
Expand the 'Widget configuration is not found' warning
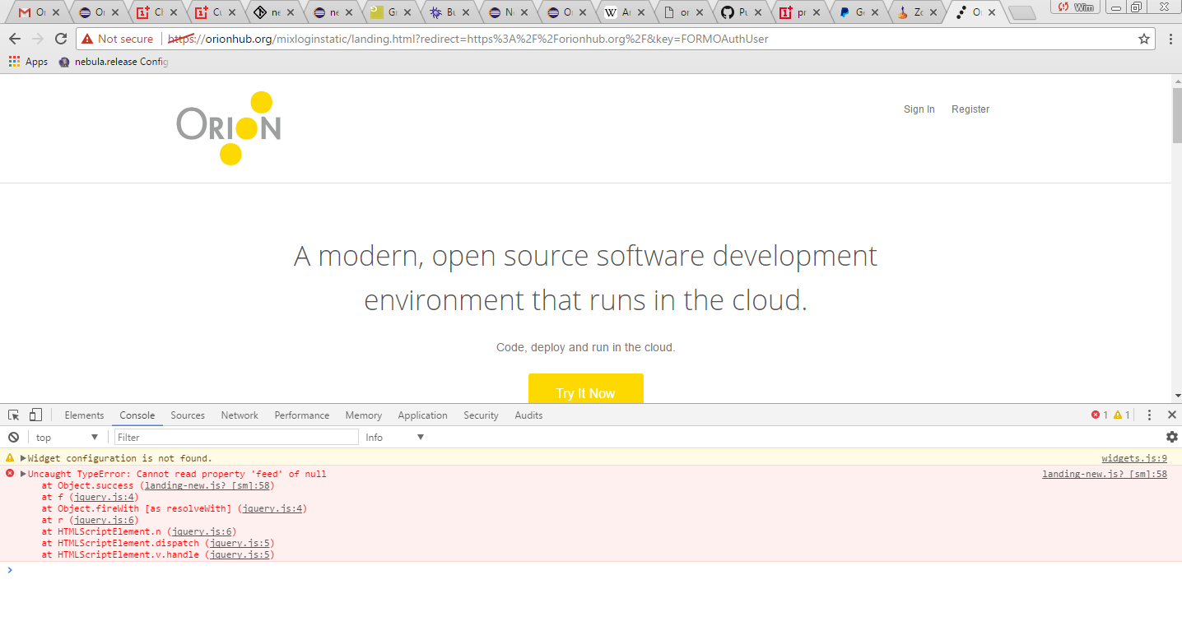[24, 458]
